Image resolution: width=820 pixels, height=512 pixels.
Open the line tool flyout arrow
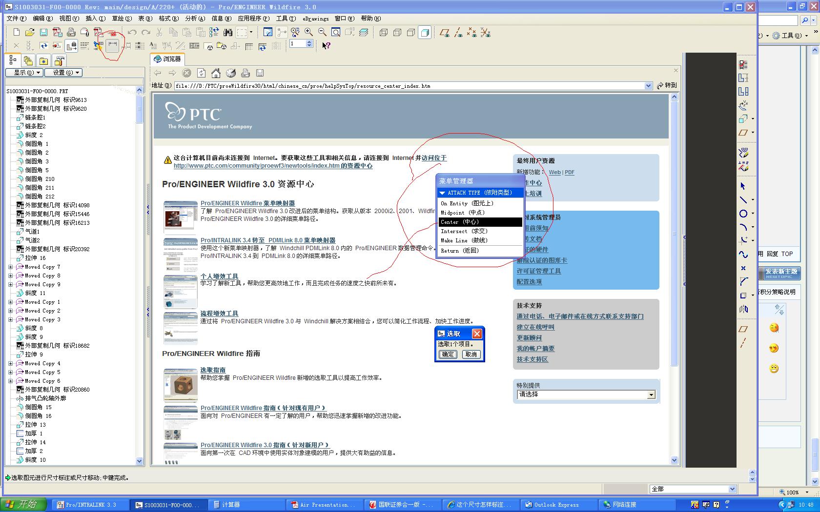point(753,199)
